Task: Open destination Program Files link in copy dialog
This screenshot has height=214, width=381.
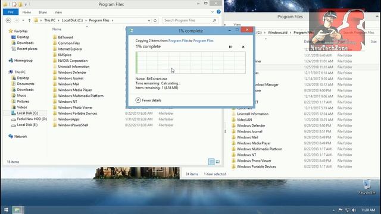Action: coord(204,41)
